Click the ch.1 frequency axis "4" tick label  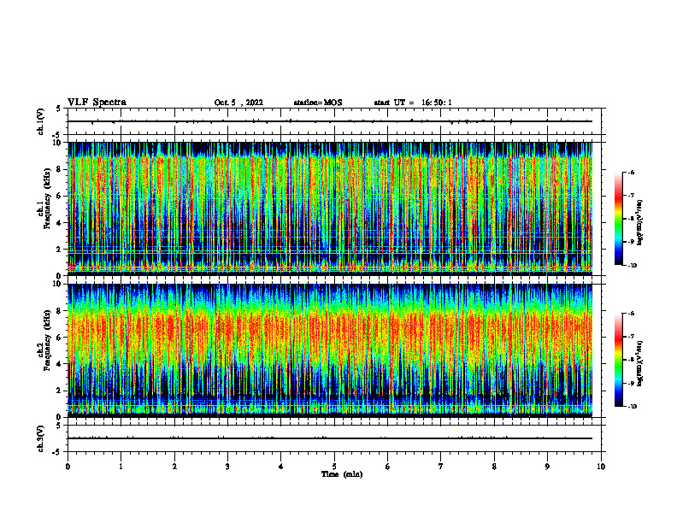point(59,223)
